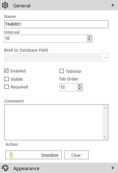Click the General section gear icon
The height and width of the screenshot is (173, 118).
coord(5,5)
